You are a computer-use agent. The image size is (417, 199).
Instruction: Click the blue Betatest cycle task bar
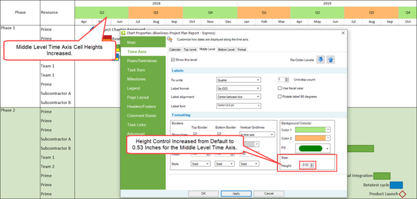[x=396, y=185]
